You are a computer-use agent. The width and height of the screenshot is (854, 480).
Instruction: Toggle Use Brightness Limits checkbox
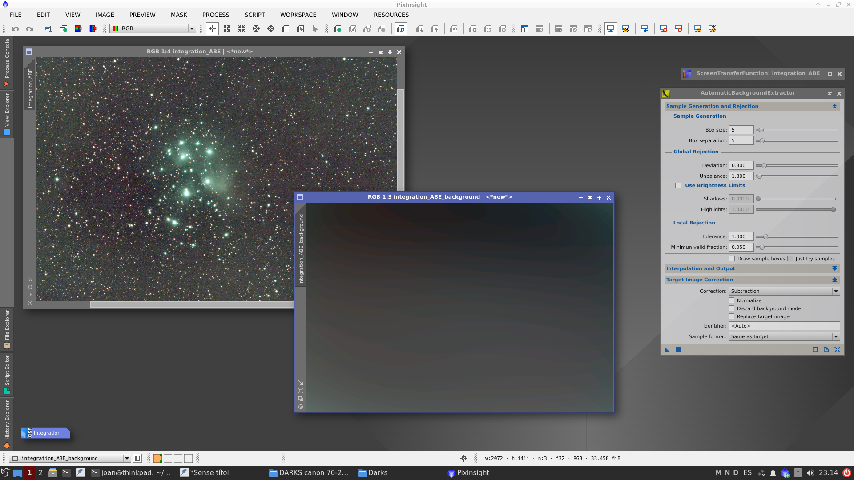[x=678, y=186]
